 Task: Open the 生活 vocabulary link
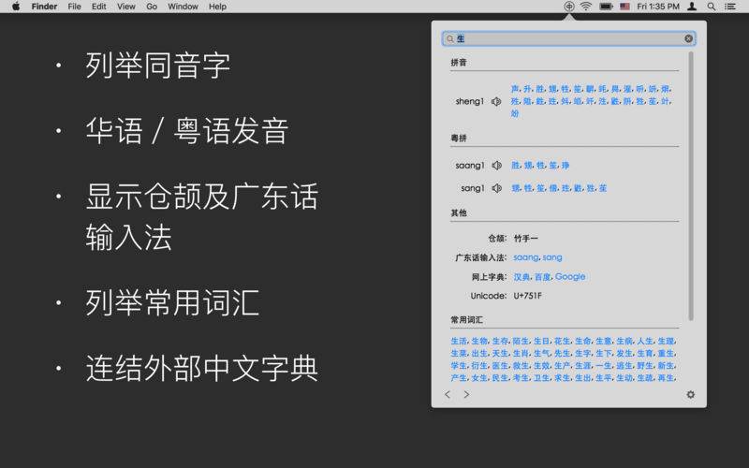(x=459, y=341)
